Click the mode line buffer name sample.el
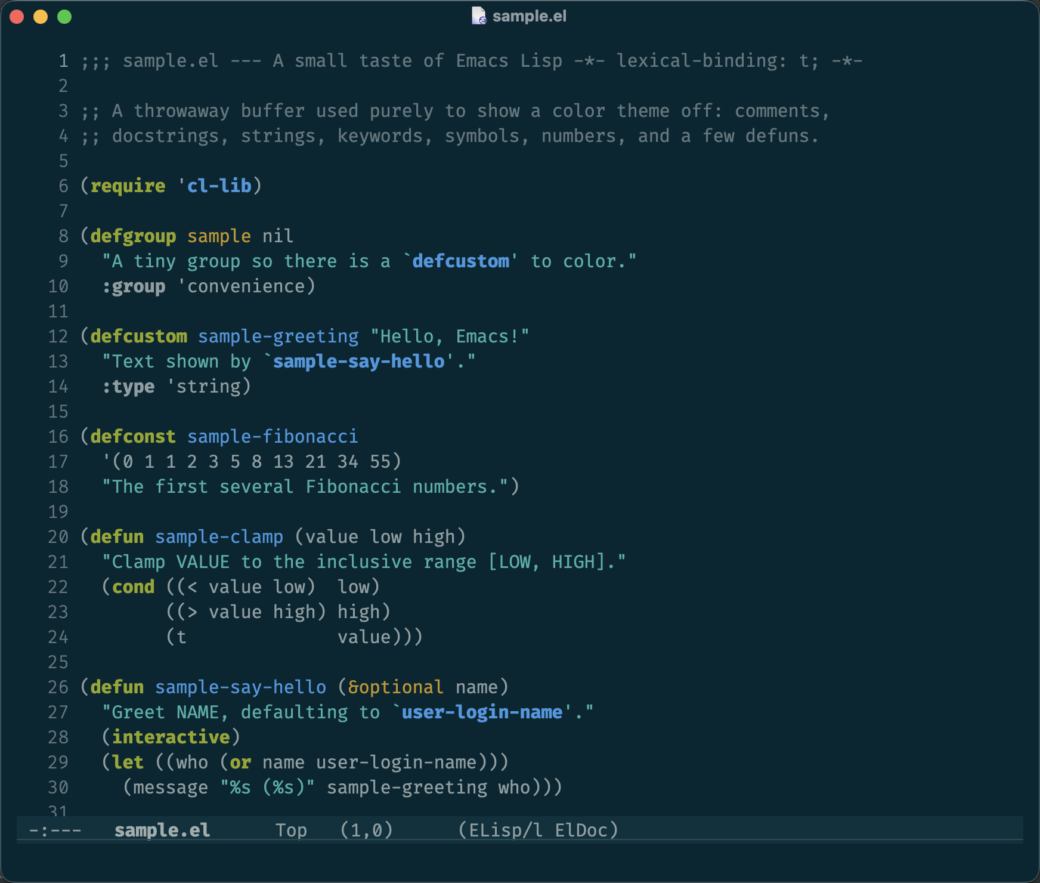1040x883 pixels. 162,830
